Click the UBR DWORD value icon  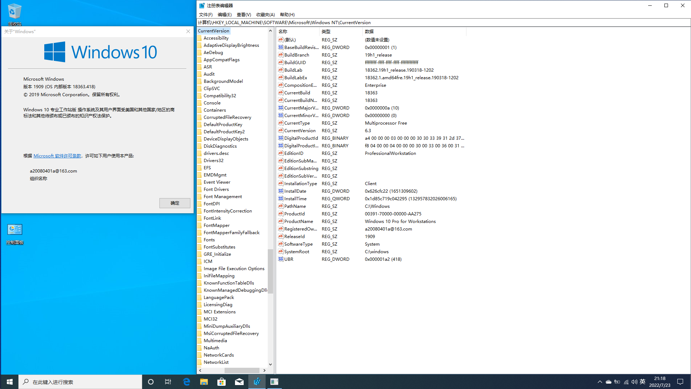[x=281, y=259]
